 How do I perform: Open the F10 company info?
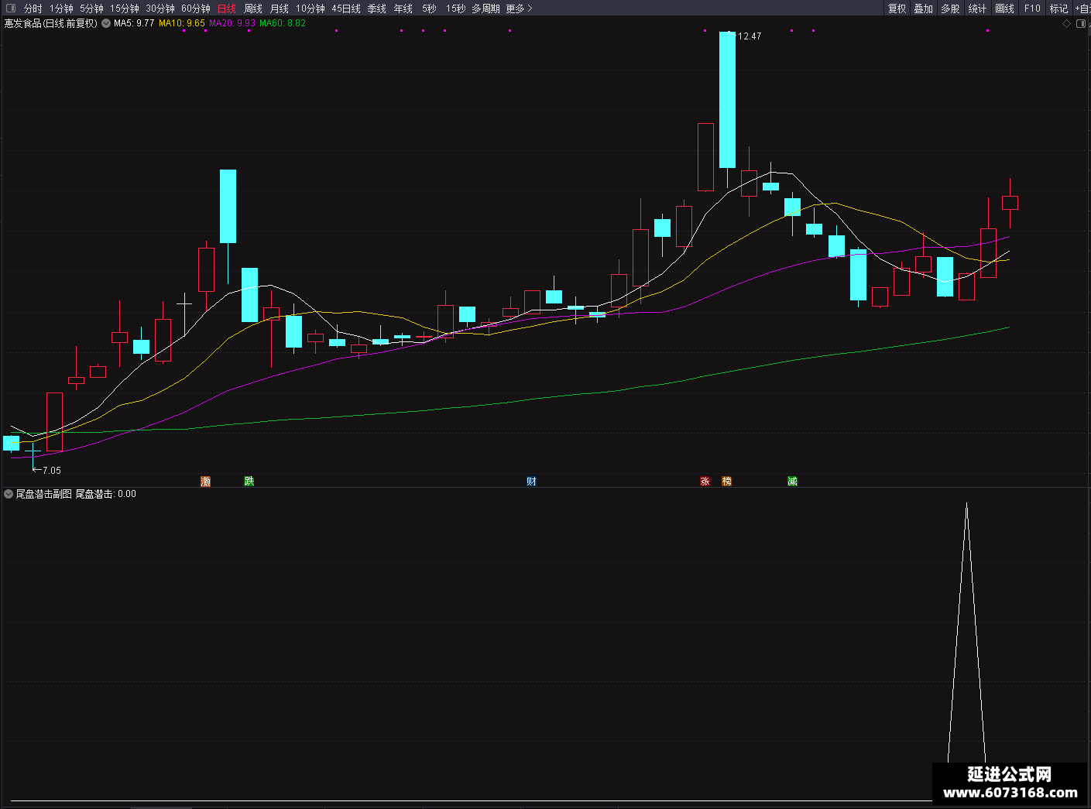[1032, 9]
